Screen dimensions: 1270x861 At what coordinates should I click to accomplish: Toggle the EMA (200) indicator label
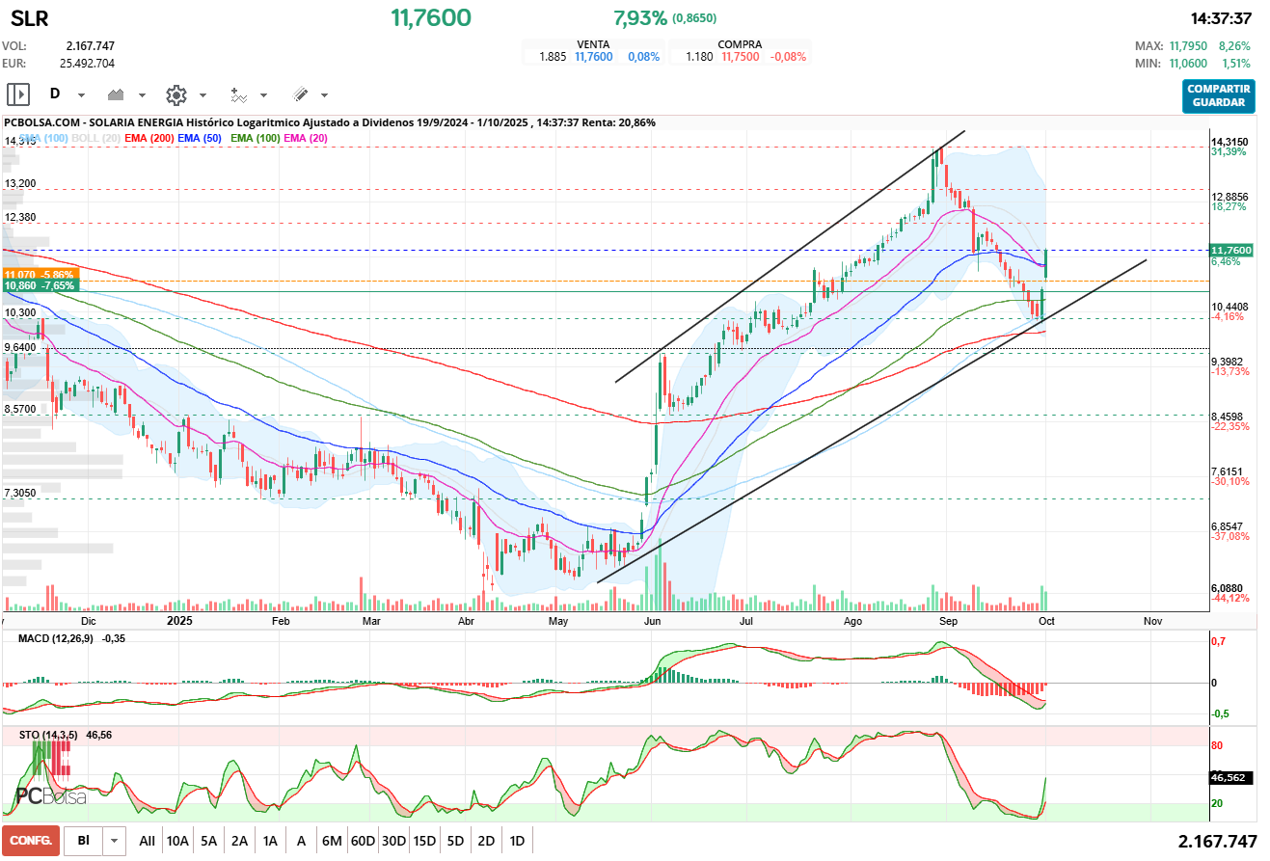pyautogui.click(x=149, y=139)
